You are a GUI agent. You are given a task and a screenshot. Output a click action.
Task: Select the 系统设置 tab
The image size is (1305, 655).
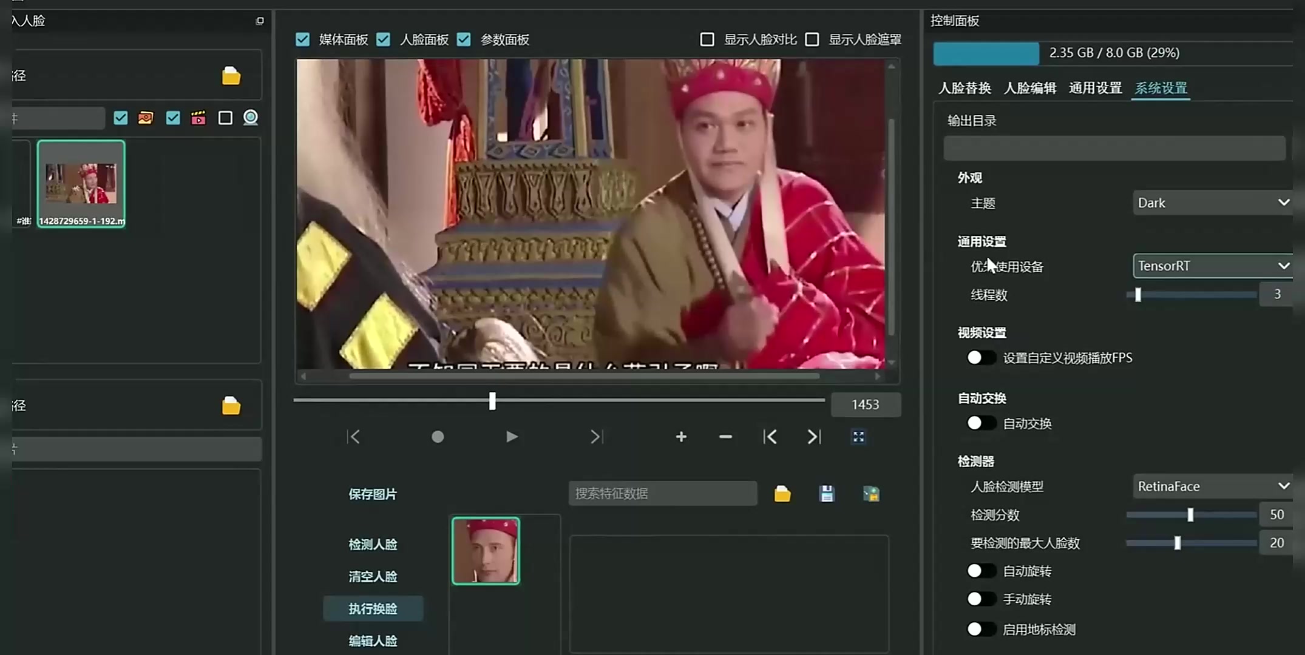1161,88
